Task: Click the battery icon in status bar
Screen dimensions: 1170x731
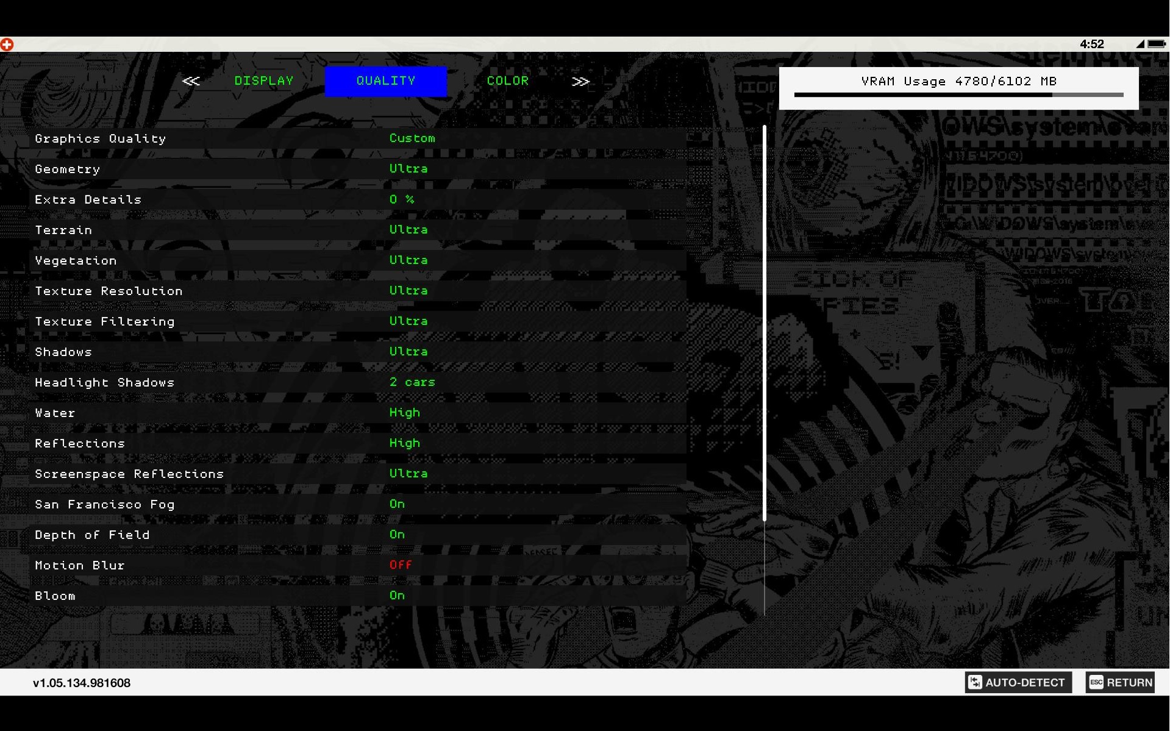Action: 1156,44
